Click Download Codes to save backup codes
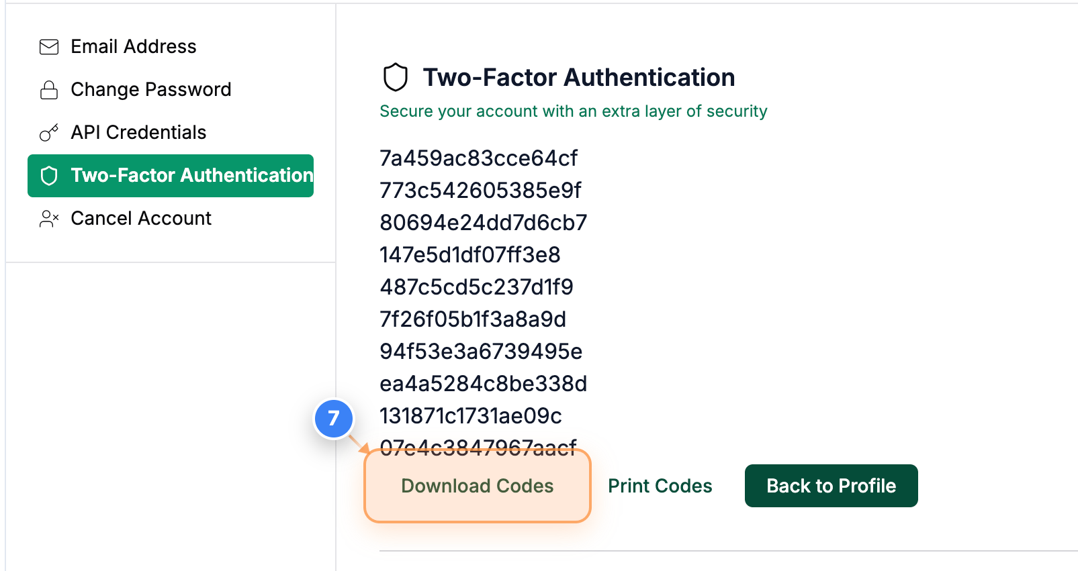Screen dimensions: 1078x571 coord(477,486)
